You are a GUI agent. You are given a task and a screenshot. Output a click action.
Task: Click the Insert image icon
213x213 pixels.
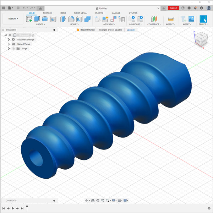pyautogui.click(x=191, y=19)
